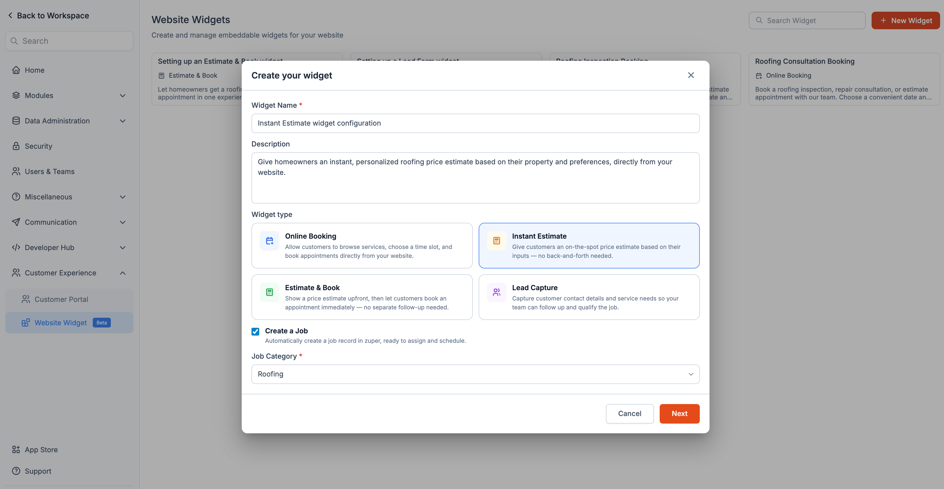The height and width of the screenshot is (489, 944).
Task: Close the Create your widget dialog
Action: click(691, 75)
